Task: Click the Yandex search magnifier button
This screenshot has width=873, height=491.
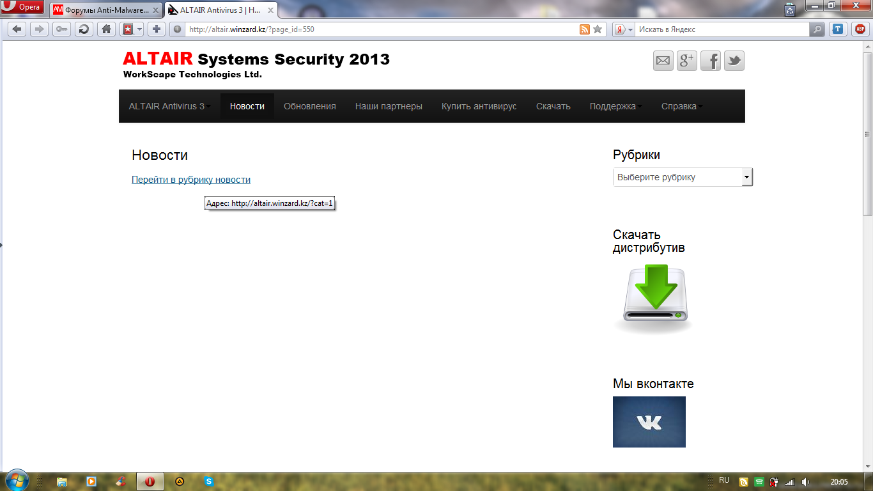Action: (x=817, y=29)
